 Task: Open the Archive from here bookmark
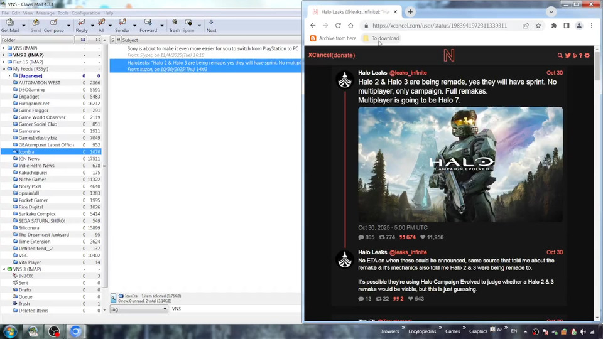pos(333,38)
